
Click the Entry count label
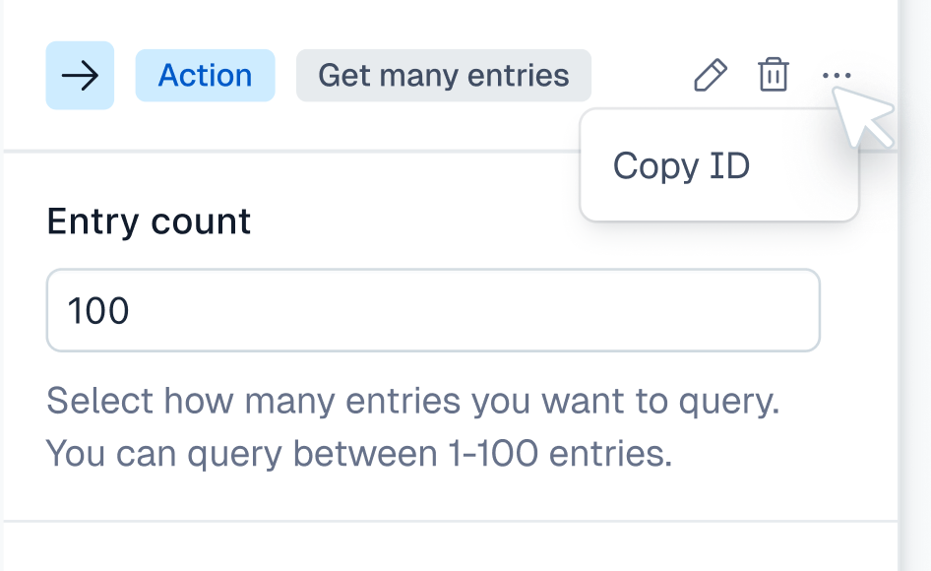click(x=149, y=222)
